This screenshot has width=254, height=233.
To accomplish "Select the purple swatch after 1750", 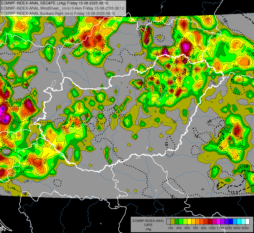I will (x=223, y=222).
